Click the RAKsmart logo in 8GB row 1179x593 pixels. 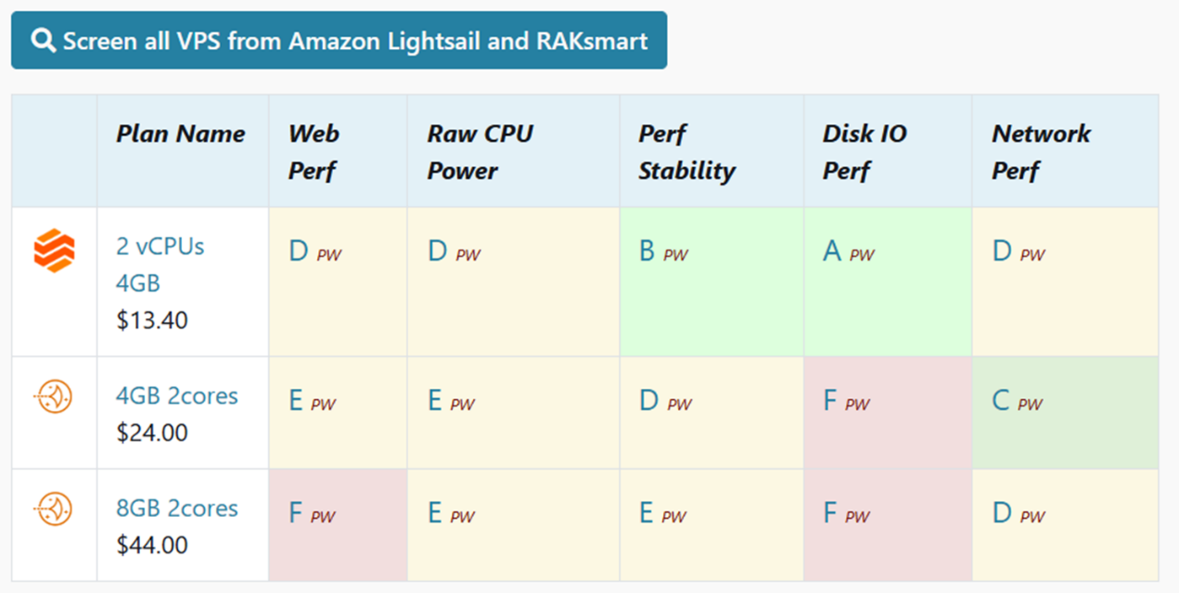[54, 509]
